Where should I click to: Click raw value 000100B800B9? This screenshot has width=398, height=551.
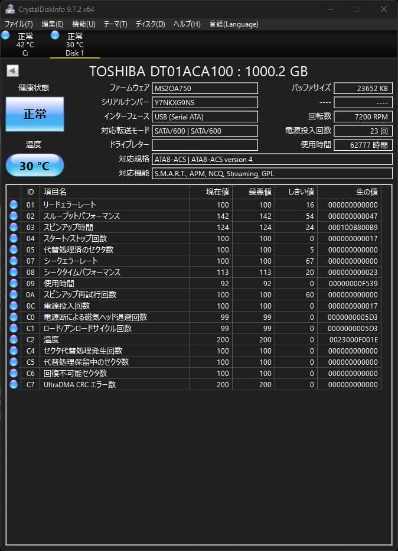point(353,228)
